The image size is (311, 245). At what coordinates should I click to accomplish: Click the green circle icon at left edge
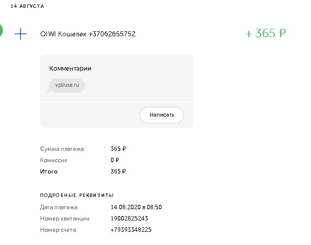[1, 30]
